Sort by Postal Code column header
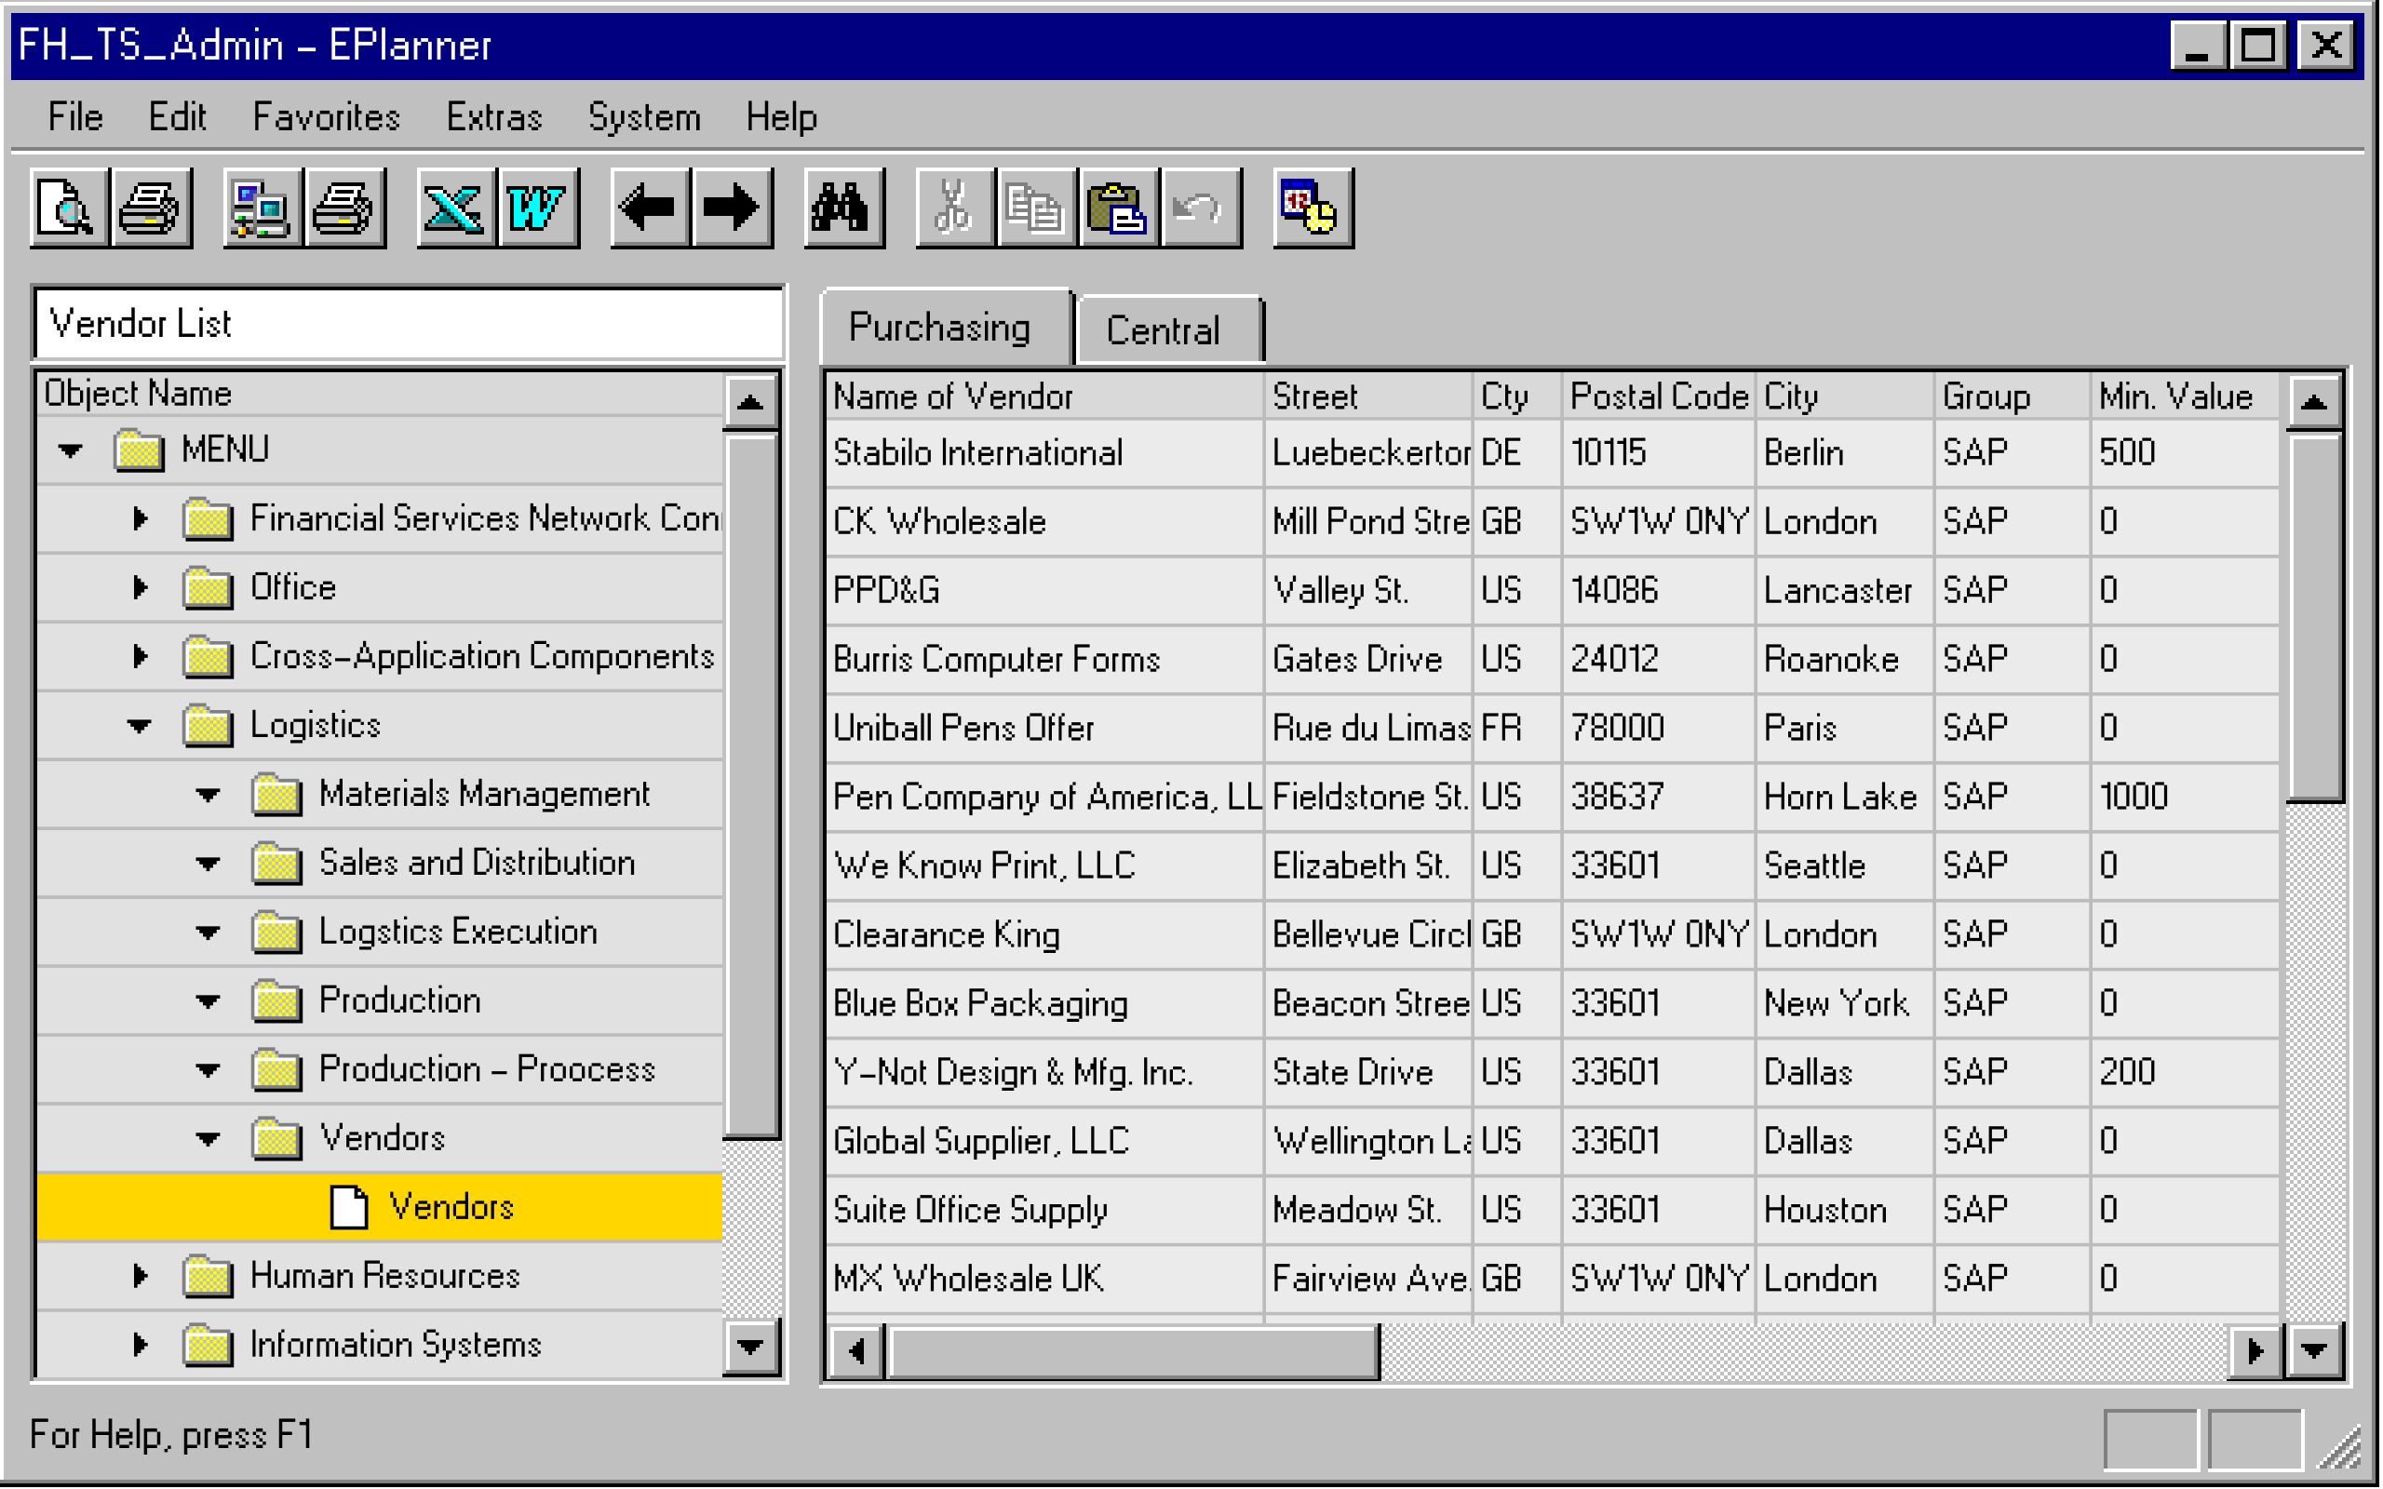2383x1489 pixels. pos(1657,396)
